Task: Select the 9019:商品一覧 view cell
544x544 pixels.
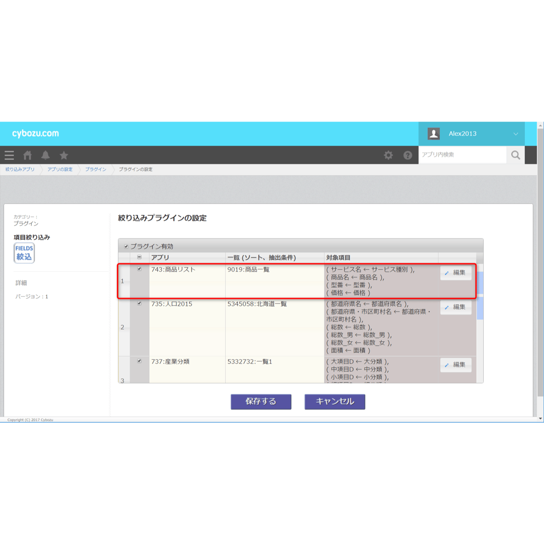Action: click(x=275, y=281)
